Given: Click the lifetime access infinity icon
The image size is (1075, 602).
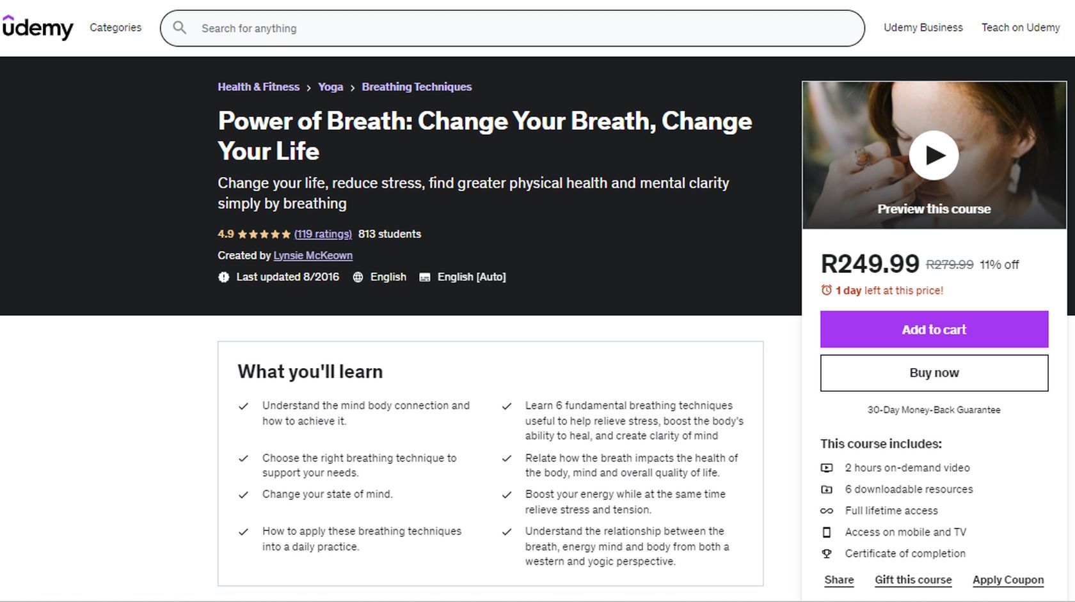Looking at the screenshot, I should tap(827, 511).
